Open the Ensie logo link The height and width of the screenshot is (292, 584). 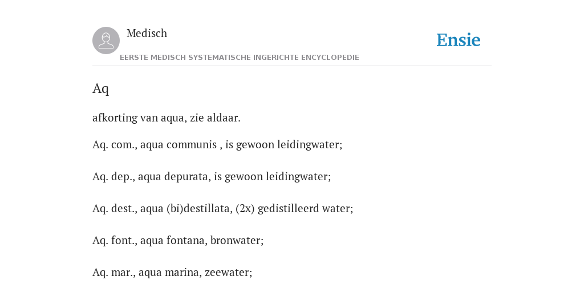coord(459,40)
